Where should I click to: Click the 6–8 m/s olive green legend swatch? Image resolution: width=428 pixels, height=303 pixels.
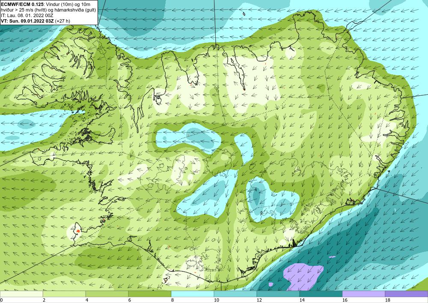coord(150,294)
